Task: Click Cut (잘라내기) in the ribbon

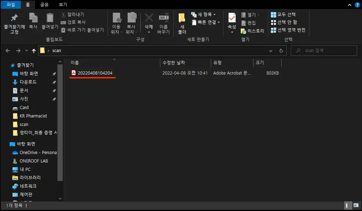Action: [73, 14]
